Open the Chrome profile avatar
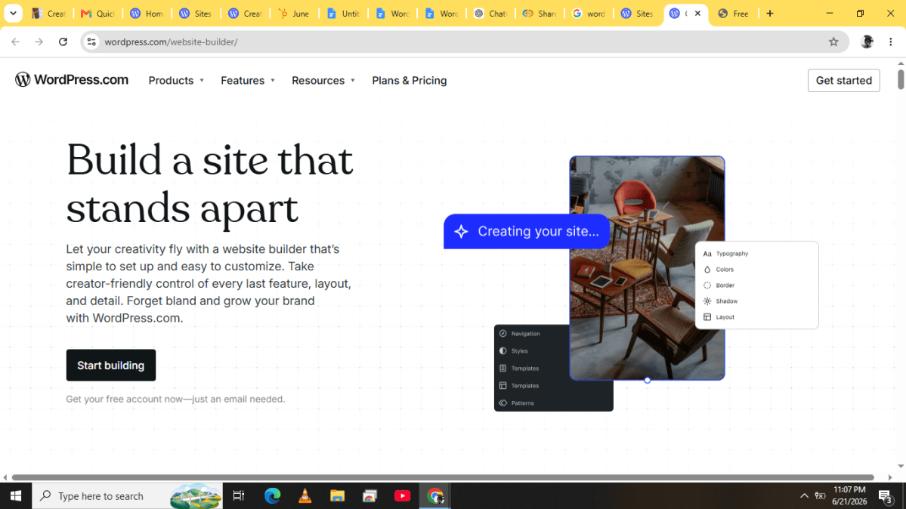Screen dimensions: 906x509 coord(867,42)
